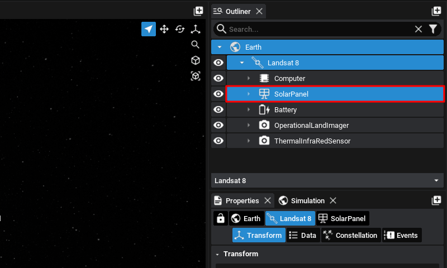This screenshot has height=268, width=447.
Task: Close the Outliner tab
Action: pyautogui.click(x=259, y=11)
